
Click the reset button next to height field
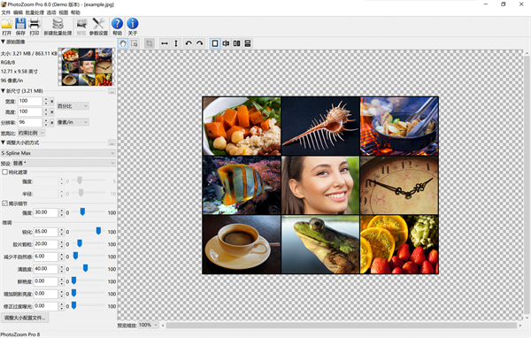[52, 111]
